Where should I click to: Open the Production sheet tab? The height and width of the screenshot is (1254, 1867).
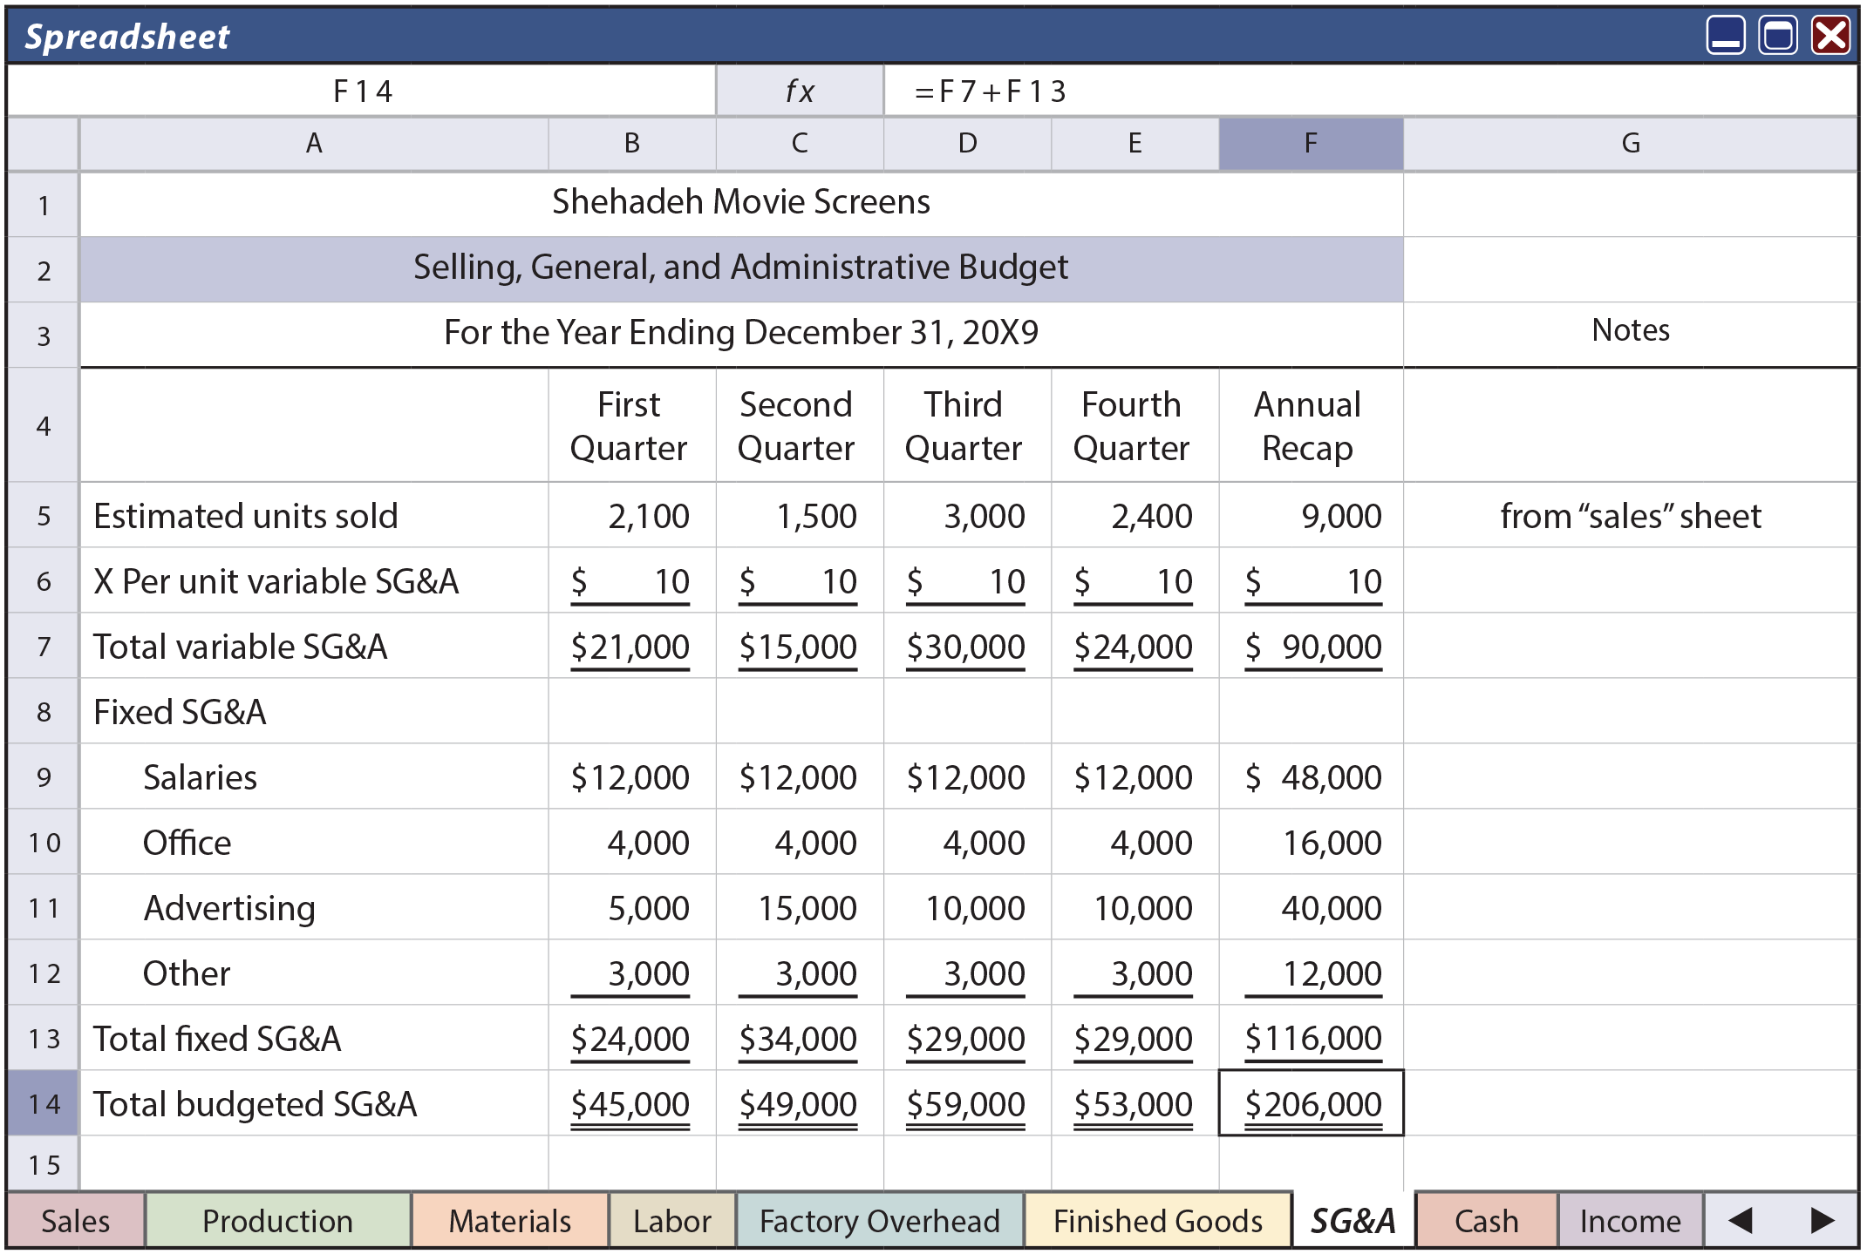coord(277,1221)
